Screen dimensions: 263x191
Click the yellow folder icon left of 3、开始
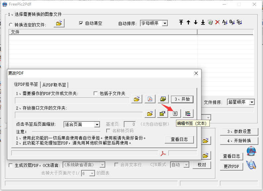pyautogui.click(x=163, y=99)
